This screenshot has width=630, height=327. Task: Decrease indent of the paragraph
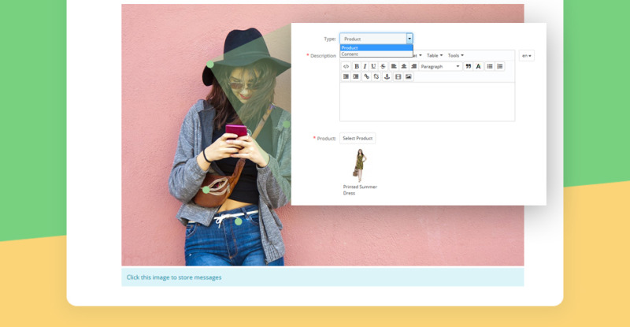(346, 76)
